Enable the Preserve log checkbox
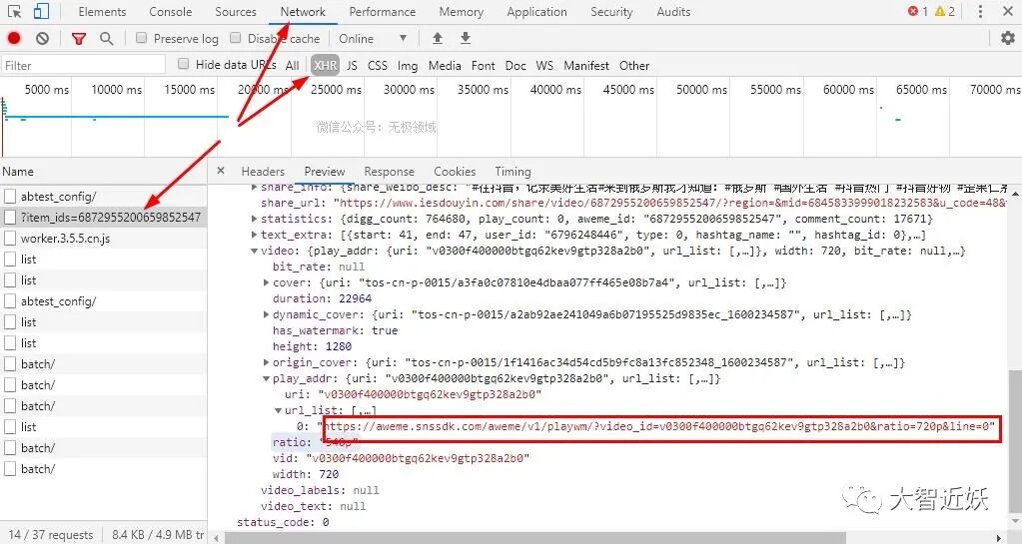 coord(141,38)
